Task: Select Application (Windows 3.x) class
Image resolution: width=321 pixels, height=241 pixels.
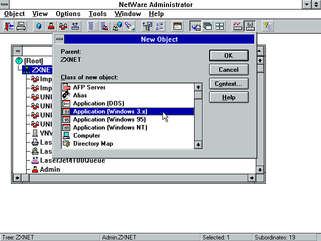Action: point(128,111)
